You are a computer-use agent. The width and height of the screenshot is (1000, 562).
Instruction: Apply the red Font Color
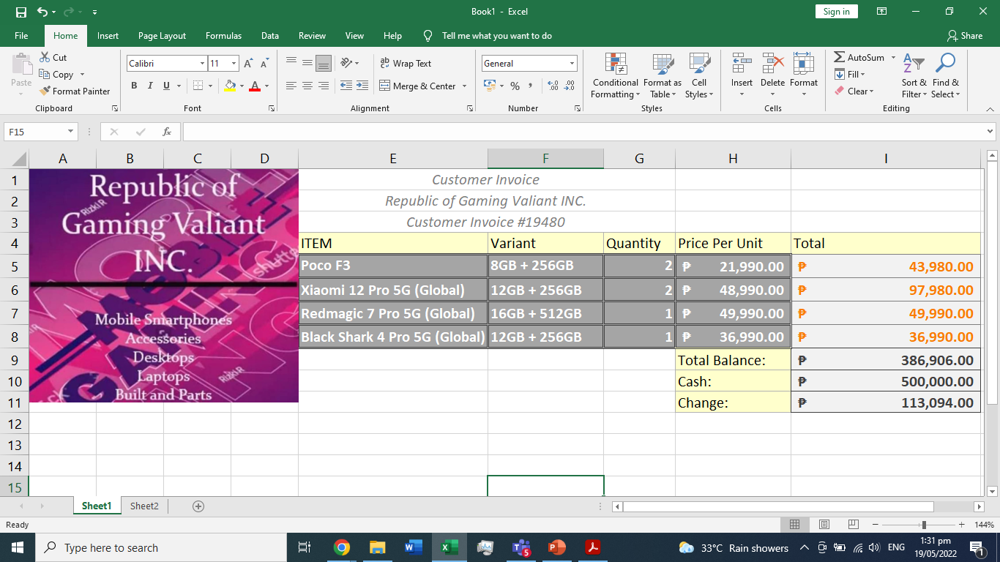255,86
